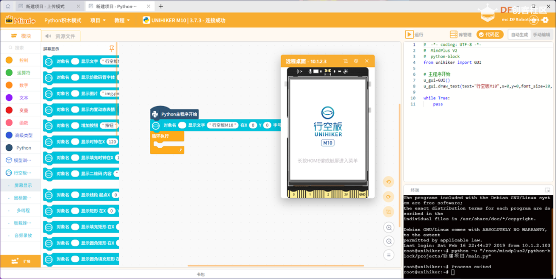Viewport: 556px width, 279px height.
Task: Click the crop icon in remote desktop titlebar
Action: (345, 61)
